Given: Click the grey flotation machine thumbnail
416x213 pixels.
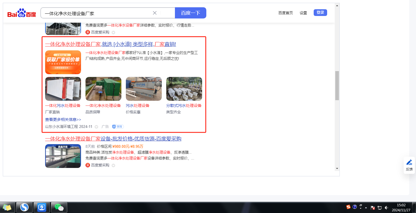Looking at the screenshot, I should tap(144, 89).
